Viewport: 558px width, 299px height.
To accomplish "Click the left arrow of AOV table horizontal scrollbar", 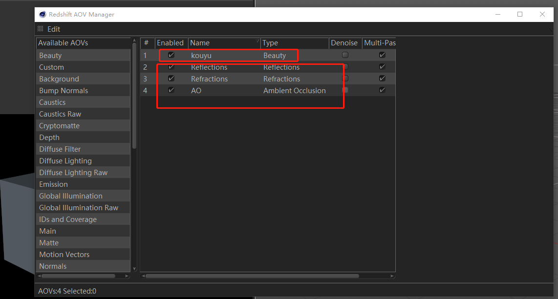I will point(143,276).
